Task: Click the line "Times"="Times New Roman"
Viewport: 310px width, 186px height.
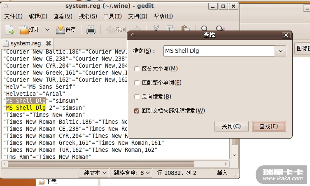Action: click(x=44, y=115)
